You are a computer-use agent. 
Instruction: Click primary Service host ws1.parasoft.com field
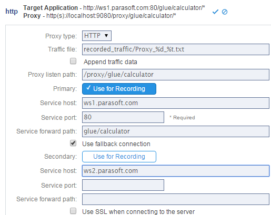pos(176,103)
